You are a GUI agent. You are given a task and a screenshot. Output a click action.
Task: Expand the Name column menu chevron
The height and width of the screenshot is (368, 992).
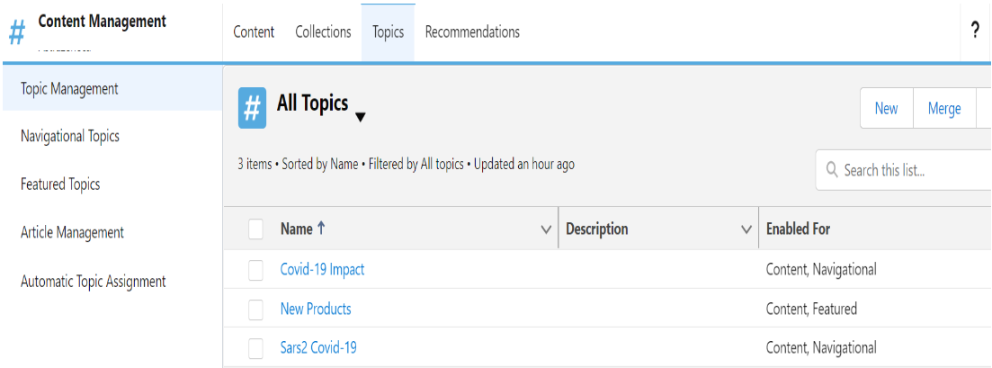pos(546,230)
